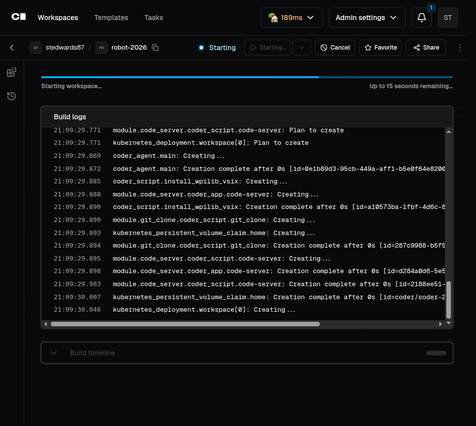Expand the Build timeline section
This screenshot has height=426, width=476.
247,353
